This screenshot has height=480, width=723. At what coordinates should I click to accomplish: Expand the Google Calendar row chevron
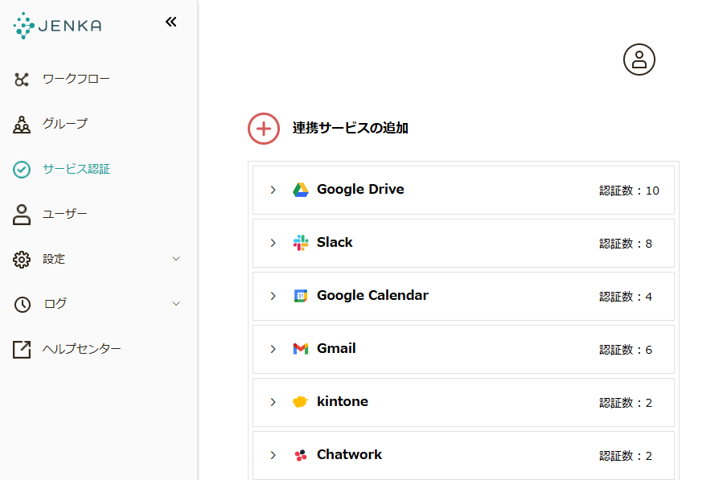pyautogui.click(x=273, y=296)
